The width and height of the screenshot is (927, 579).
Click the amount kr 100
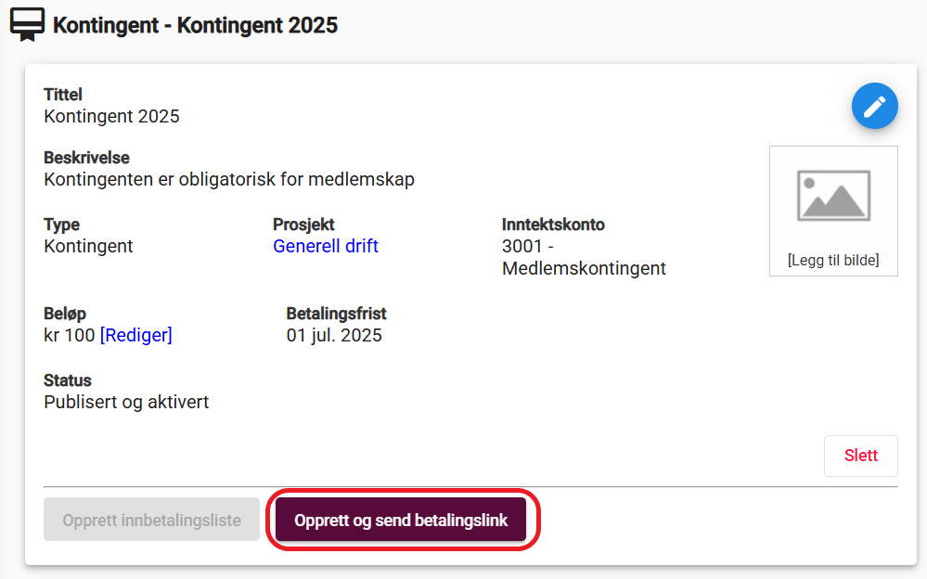click(70, 335)
